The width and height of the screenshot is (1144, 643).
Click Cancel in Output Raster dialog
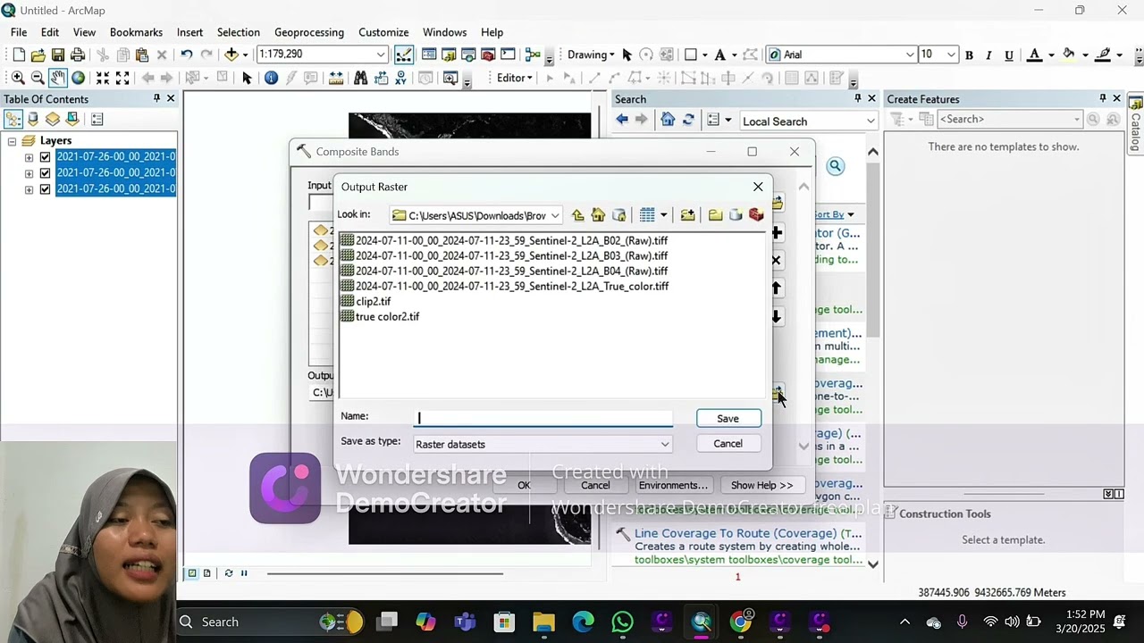(728, 443)
